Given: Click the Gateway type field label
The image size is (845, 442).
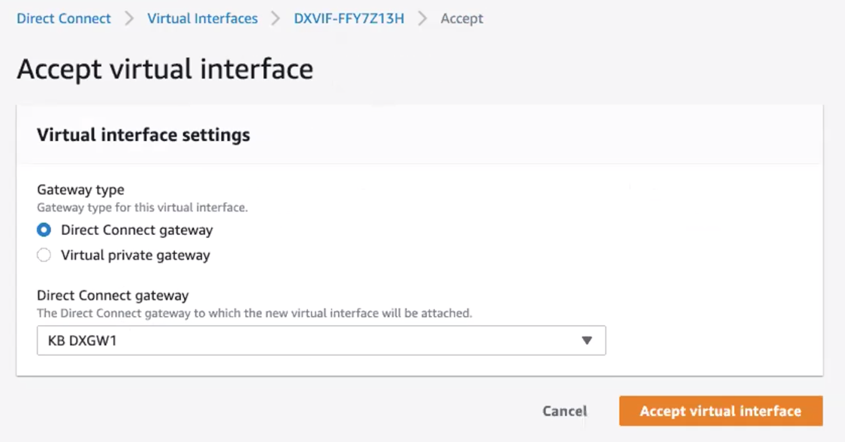Looking at the screenshot, I should coord(81,189).
